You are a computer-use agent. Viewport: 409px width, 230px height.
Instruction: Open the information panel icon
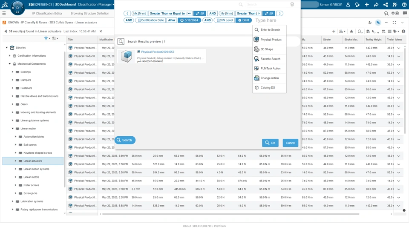point(403,31)
